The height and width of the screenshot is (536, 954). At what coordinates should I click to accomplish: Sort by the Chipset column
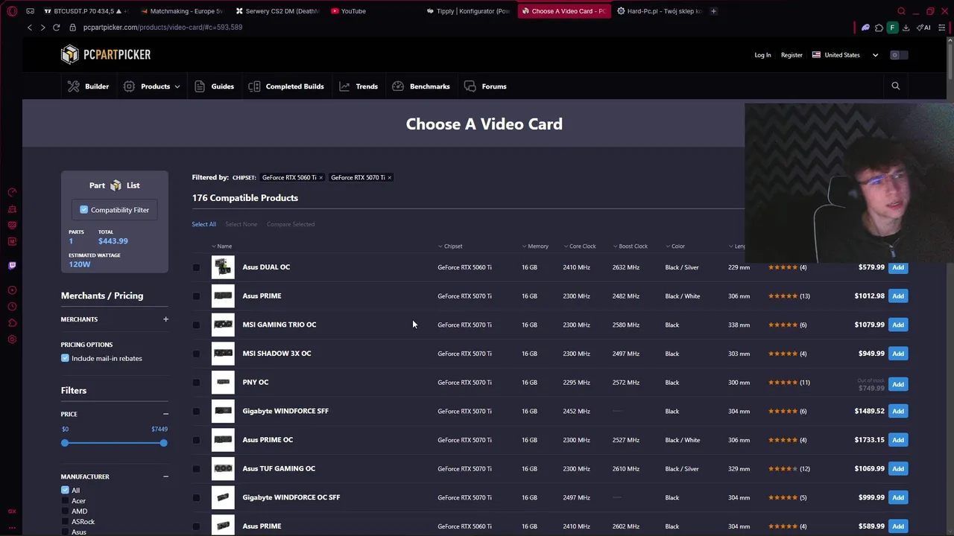450,246
